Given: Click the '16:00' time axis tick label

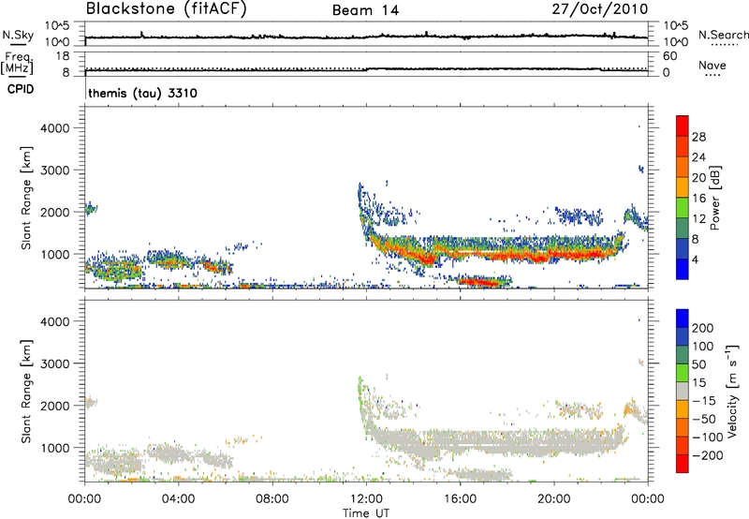Looking at the screenshot, I should tap(460, 499).
